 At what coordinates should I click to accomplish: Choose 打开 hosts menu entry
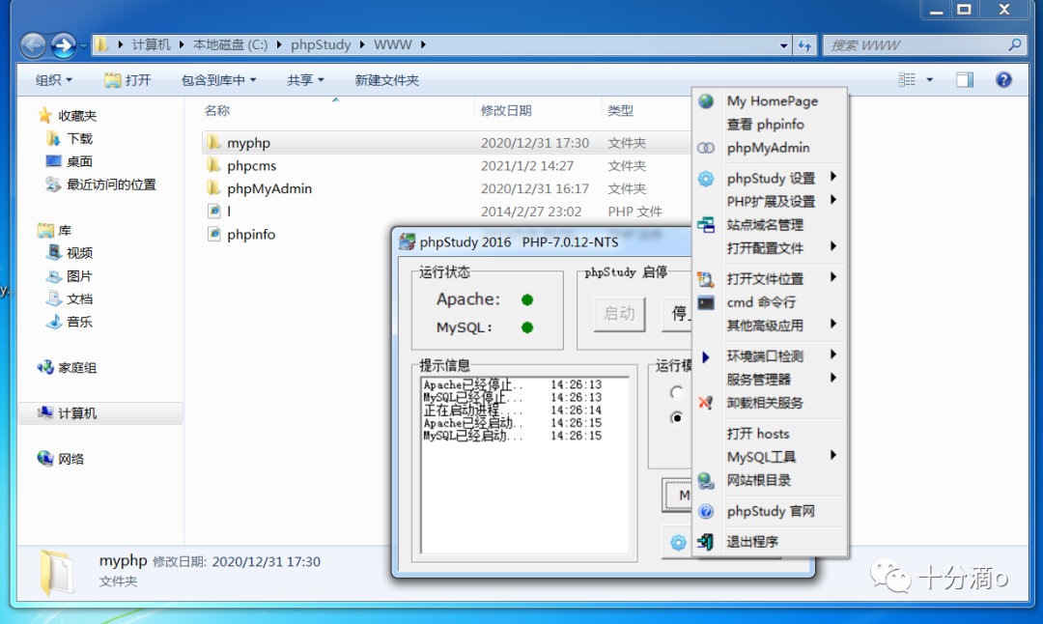click(x=758, y=434)
